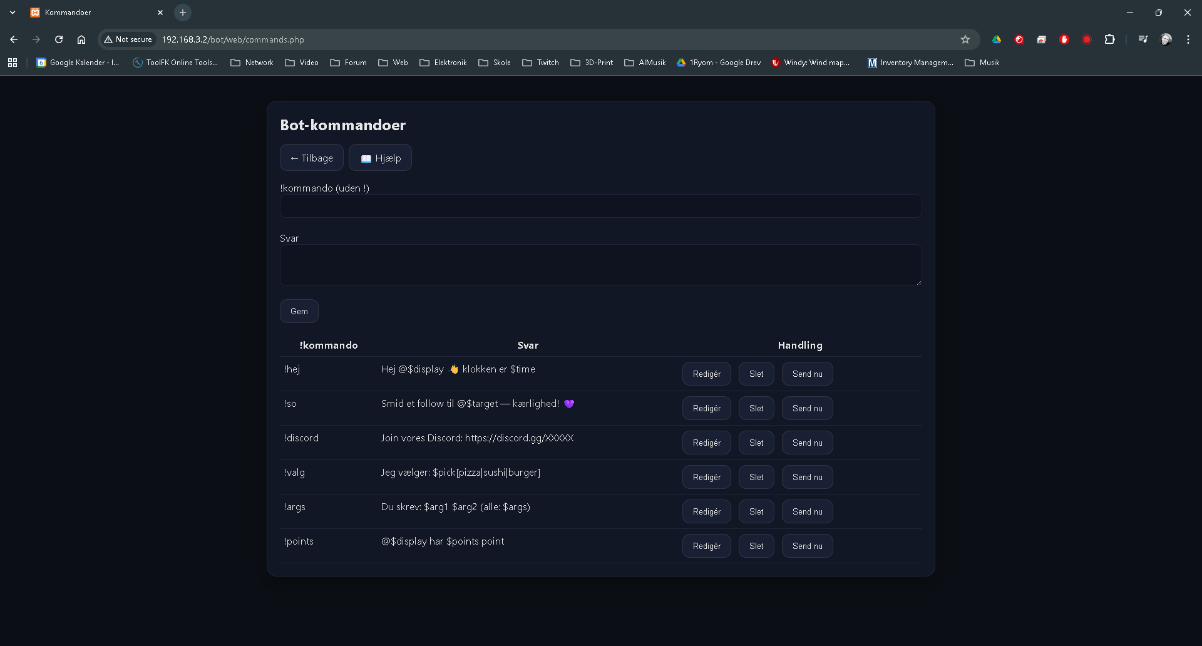
Task: Focus the !kommando name input field
Action: 600,206
